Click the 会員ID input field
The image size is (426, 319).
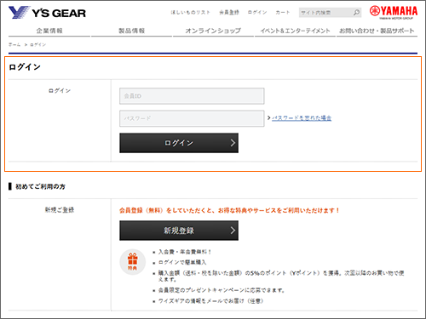(192, 96)
